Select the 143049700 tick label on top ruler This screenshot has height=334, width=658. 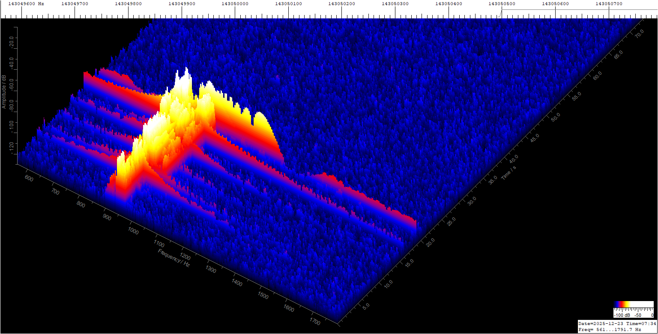(x=75, y=3)
